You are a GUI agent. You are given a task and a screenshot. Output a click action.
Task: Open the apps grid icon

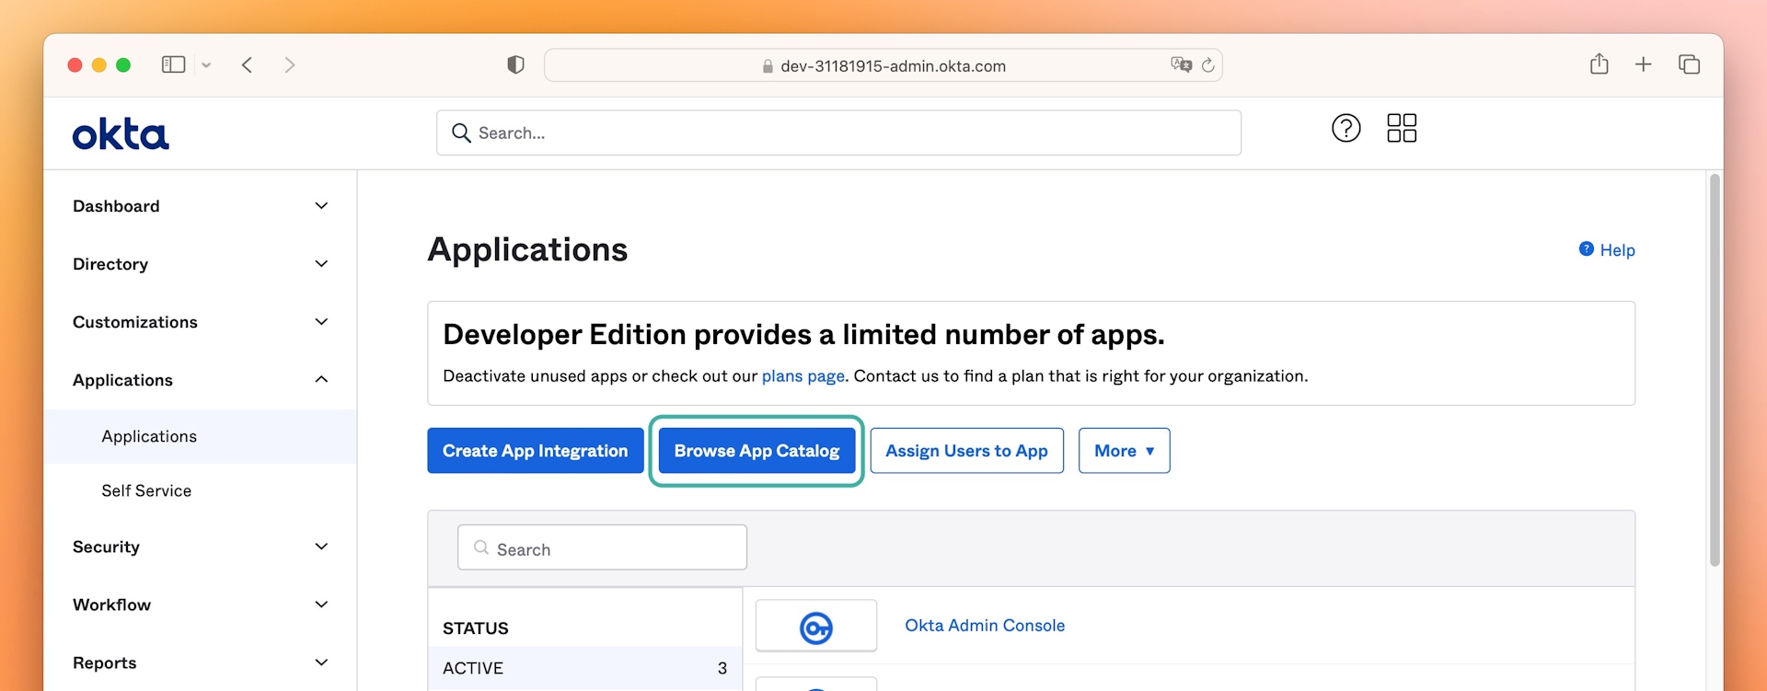pos(1402,128)
